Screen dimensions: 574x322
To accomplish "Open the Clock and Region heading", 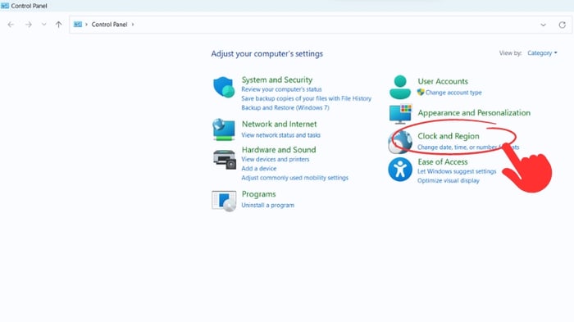I will coord(449,136).
